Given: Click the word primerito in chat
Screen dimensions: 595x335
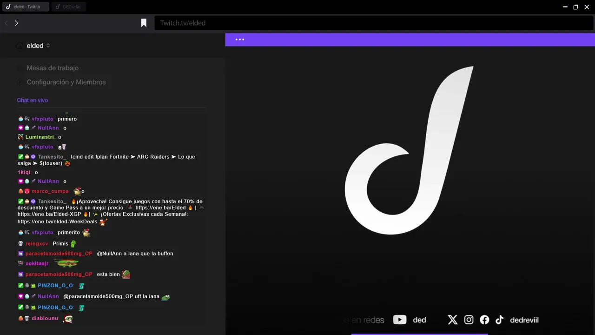Looking at the screenshot, I should tap(69, 233).
